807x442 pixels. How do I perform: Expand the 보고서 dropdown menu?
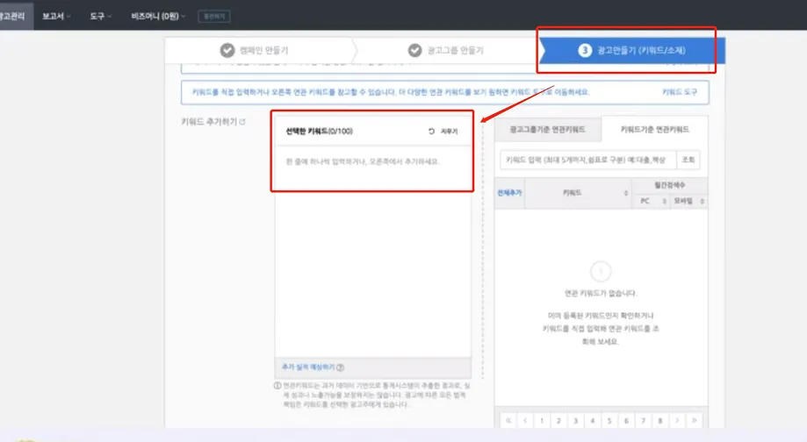[56, 16]
